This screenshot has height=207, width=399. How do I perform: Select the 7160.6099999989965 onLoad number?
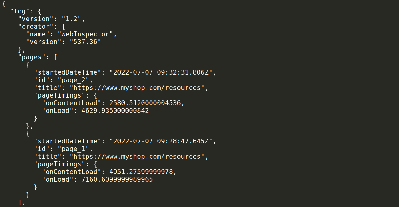coord(117,179)
